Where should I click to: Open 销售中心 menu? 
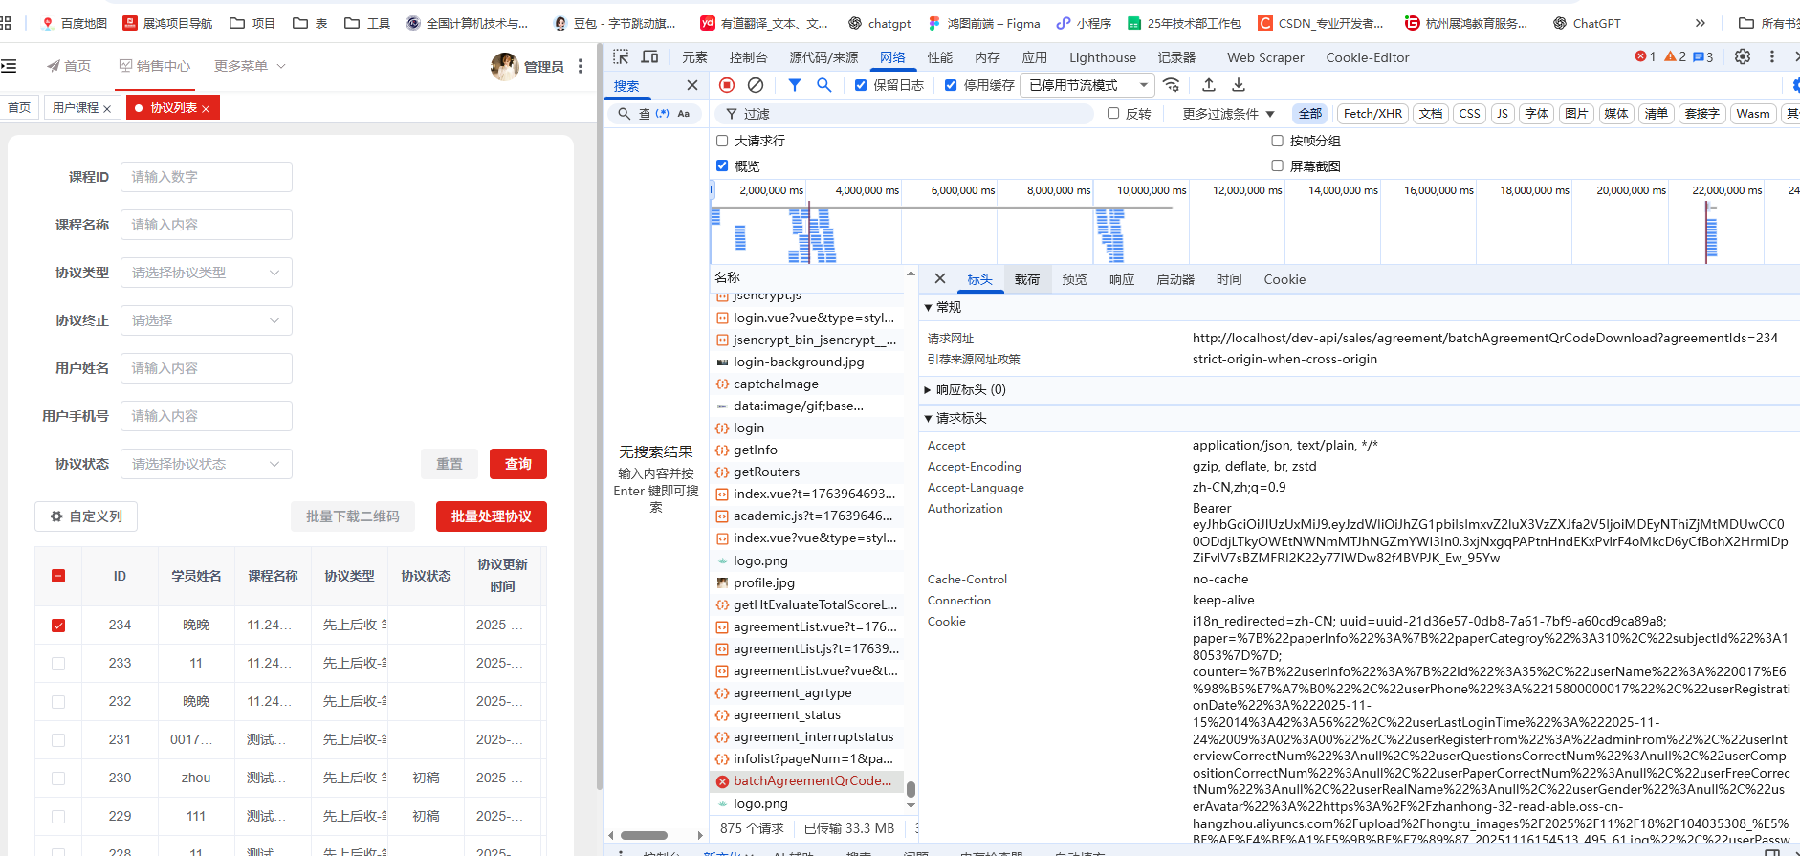pos(154,66)
